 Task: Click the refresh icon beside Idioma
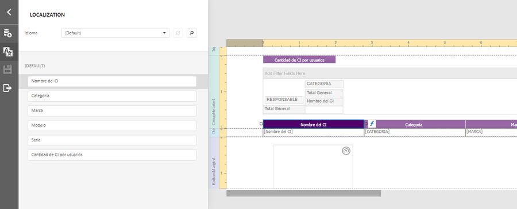178,33
